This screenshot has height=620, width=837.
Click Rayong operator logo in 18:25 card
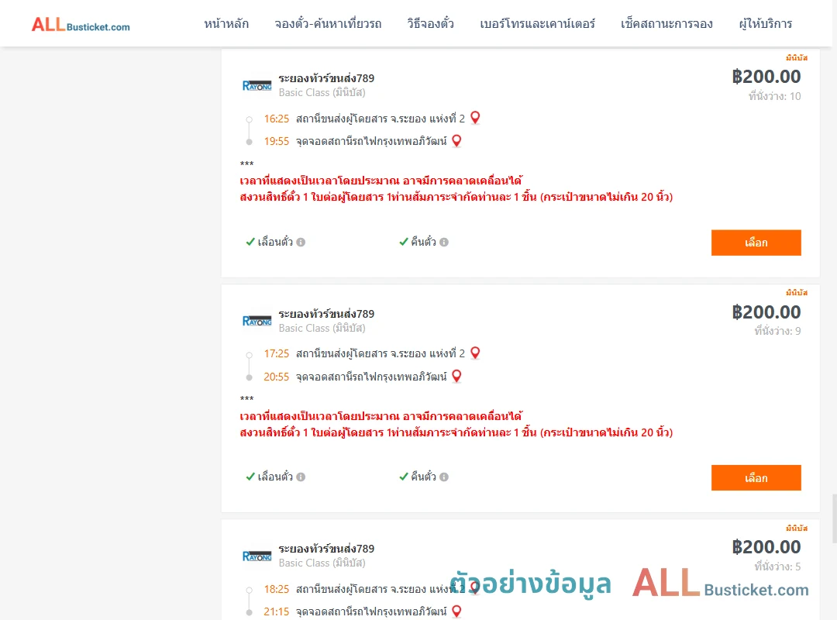(x=257, y=556)
